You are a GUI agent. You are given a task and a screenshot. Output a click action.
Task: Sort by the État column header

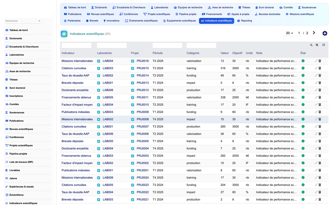(x=303, y=53)
